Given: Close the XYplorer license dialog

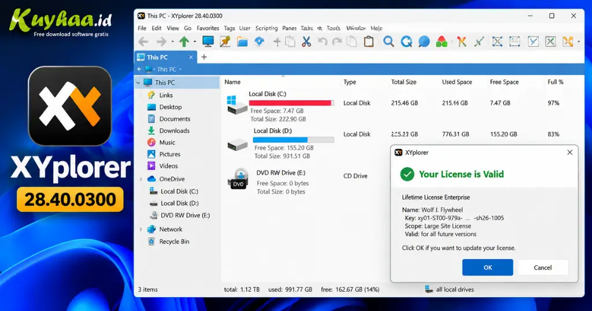Looking at the screenshot, I should click(x=569, y=153).
